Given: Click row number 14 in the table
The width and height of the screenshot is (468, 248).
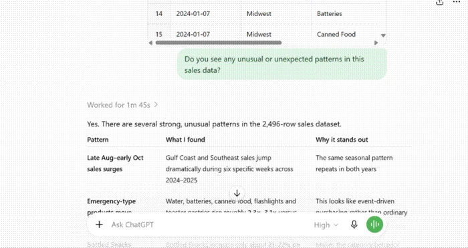Looking at the screenshot, I should tap(159, 14).
